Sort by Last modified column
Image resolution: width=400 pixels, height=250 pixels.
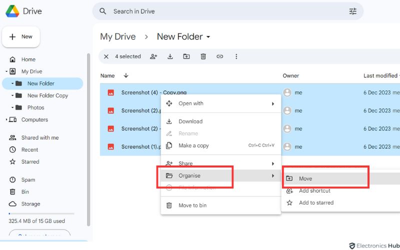pos(380,76)
